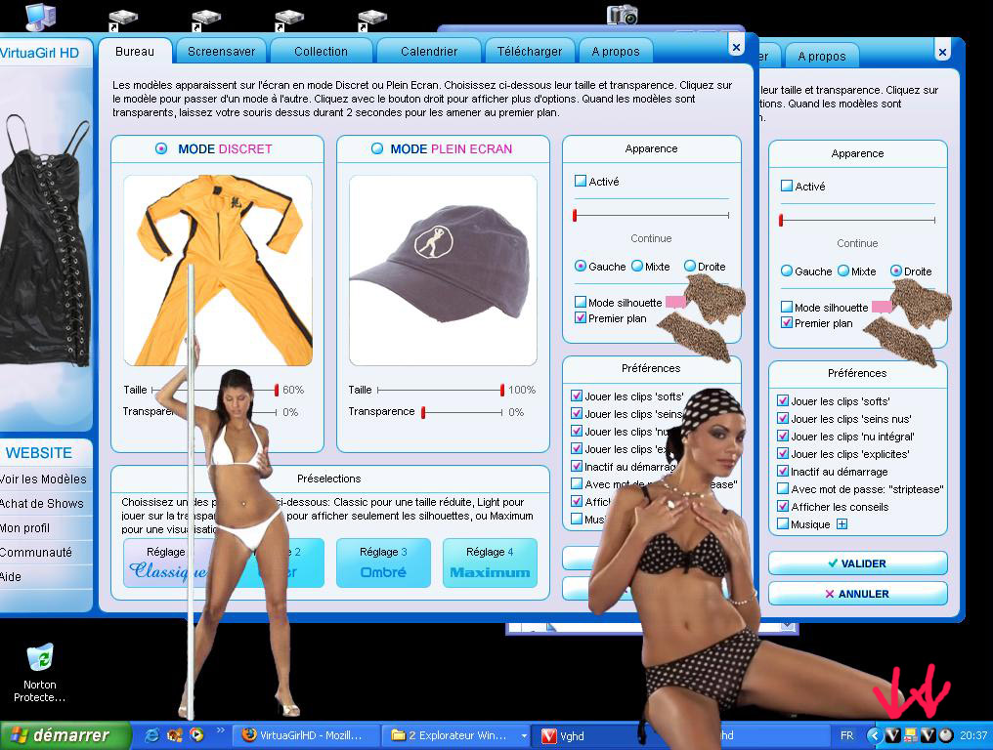Open the camera desktop icon
993x750 pixels.
(623, 15)
